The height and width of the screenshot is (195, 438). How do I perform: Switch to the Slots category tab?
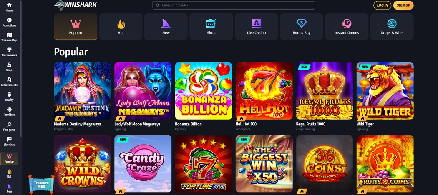[x=211, y=27]
